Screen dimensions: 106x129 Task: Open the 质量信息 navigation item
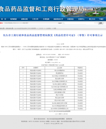pyautogui.click(x=70, y=19)
